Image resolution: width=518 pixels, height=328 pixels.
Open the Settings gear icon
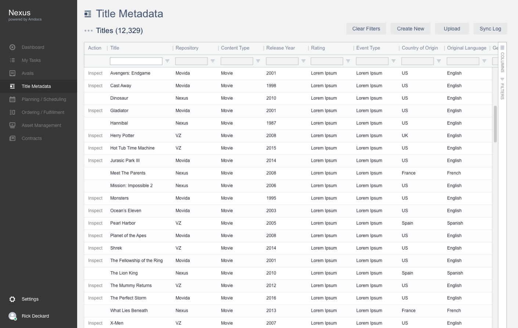(x=12, y=299)
